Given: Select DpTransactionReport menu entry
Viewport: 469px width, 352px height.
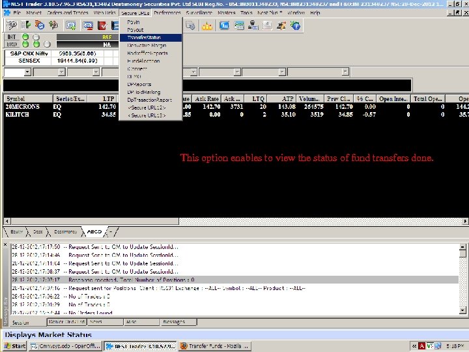Looking at the screenshot, I should (x=150, y=100).
